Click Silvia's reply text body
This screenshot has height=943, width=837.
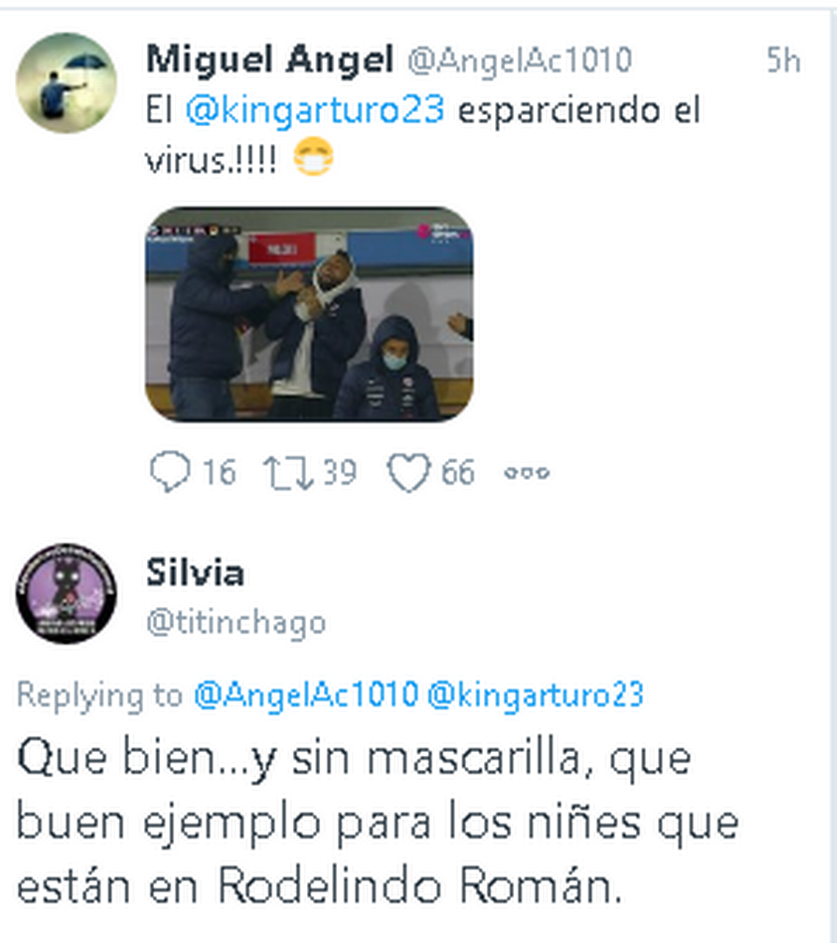coord(377,822)
